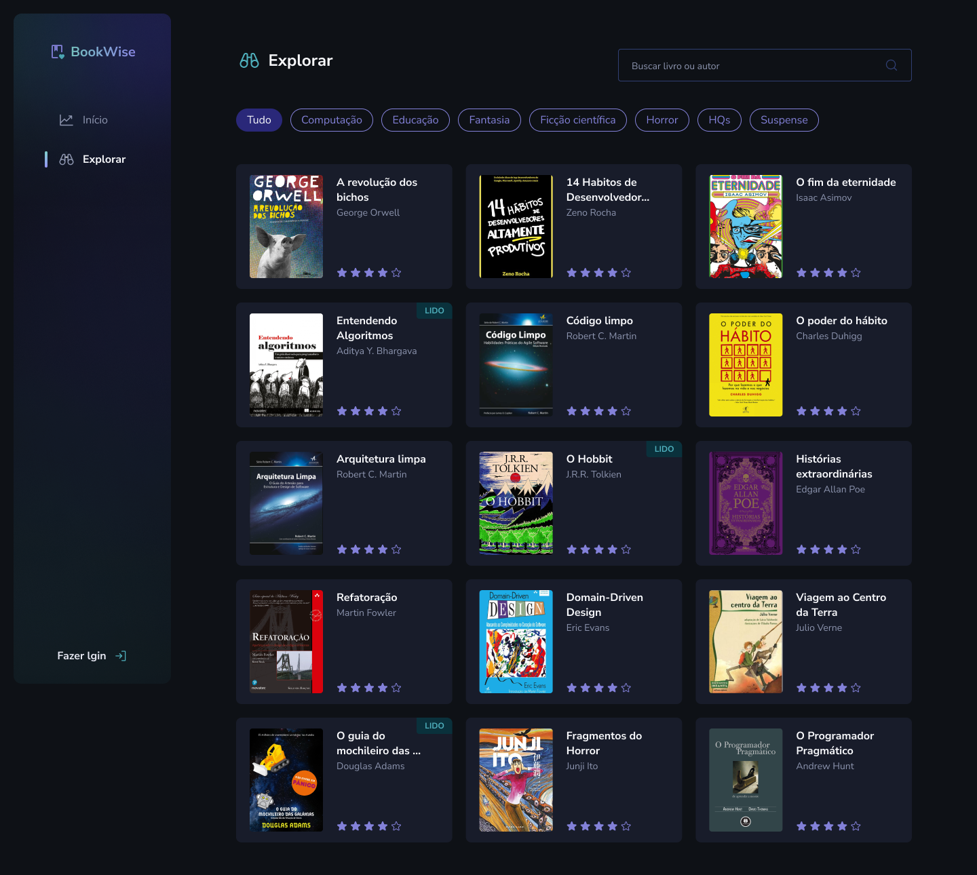Open the Domain-Driven Design book card
This screenshot has width=977, height=875.
pos(574,642)
